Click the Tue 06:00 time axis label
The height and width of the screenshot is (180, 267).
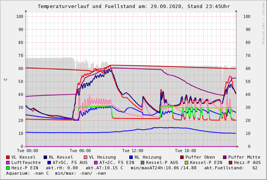(x=80, y=151)
